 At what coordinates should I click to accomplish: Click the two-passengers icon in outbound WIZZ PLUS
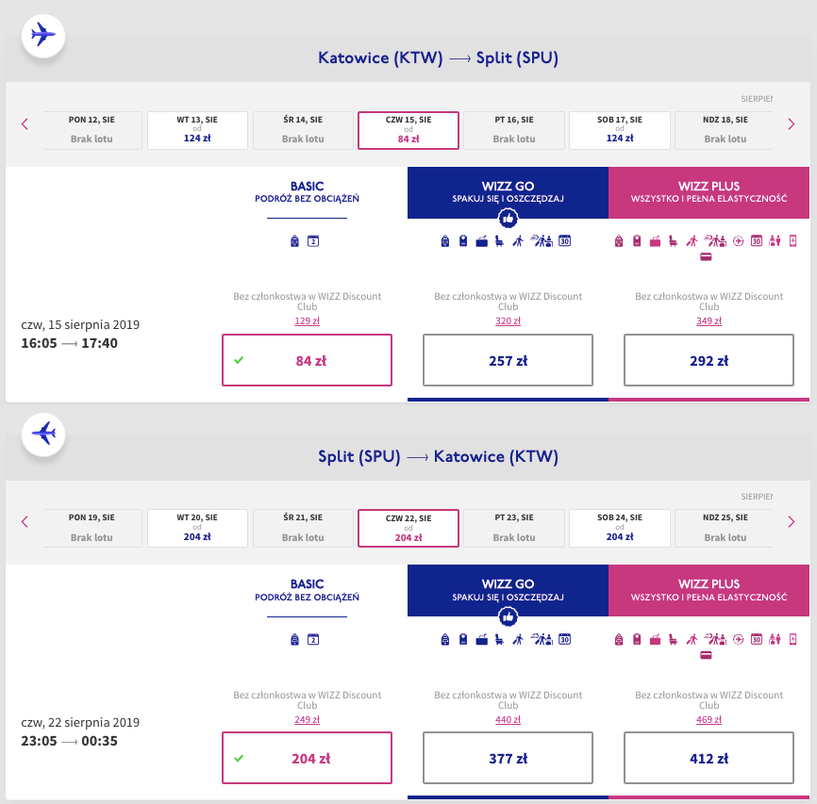(x=775, y=240)
